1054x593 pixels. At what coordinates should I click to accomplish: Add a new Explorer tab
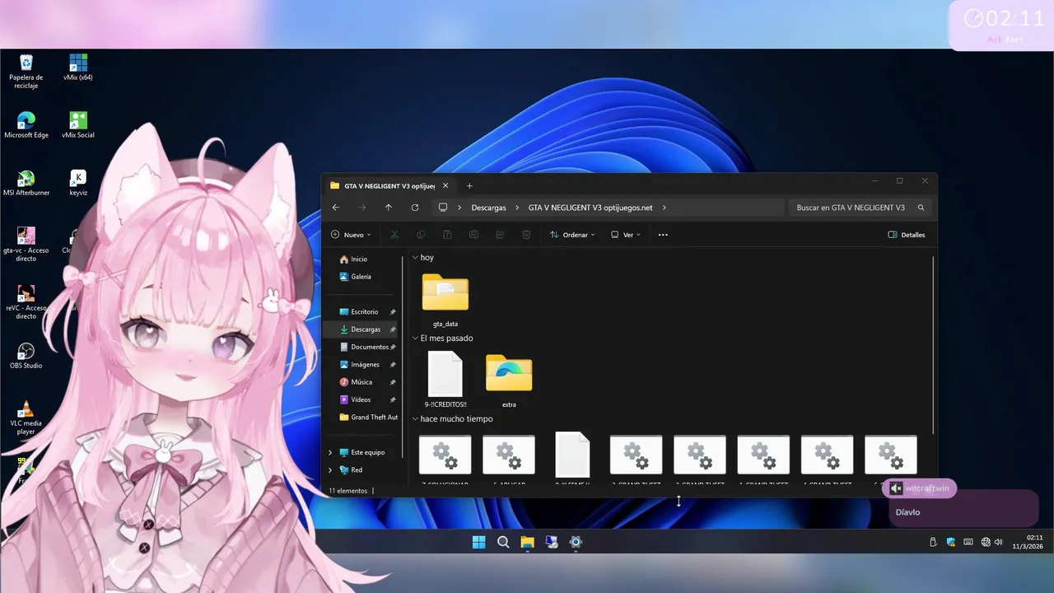(x=469, y=185)
